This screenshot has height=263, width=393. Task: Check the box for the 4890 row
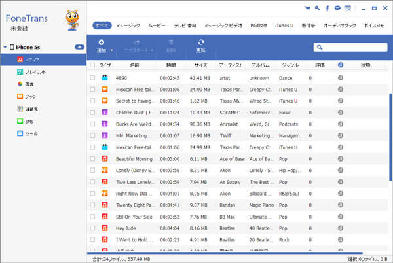[x=92, y=78]
